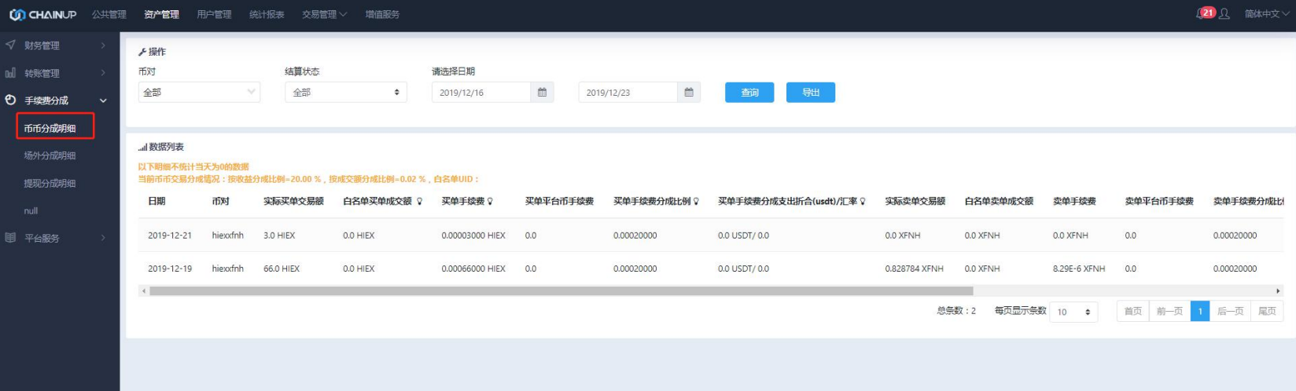Click the 币对 column header
1296x391 pixels.
[220, 202]
